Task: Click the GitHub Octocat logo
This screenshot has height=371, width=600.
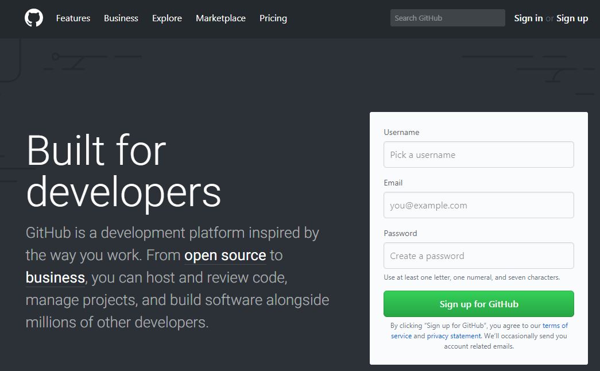Action: [x=34, y=18]
